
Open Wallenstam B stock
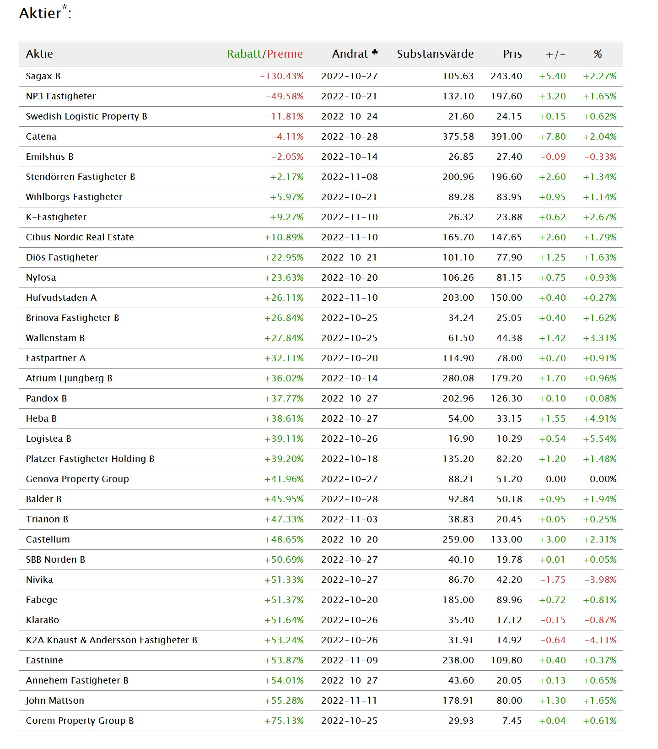pyautogui.click(x=55, y=338)
